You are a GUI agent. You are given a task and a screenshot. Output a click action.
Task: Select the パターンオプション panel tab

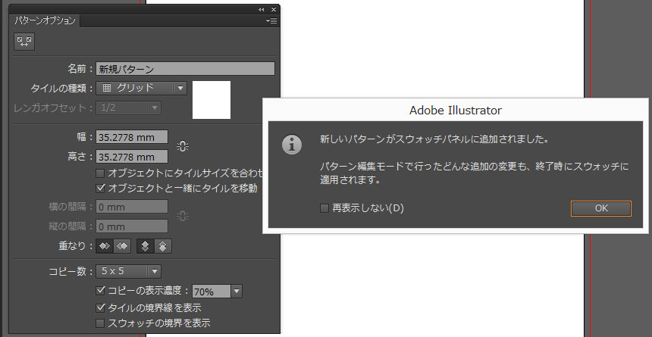45,20
